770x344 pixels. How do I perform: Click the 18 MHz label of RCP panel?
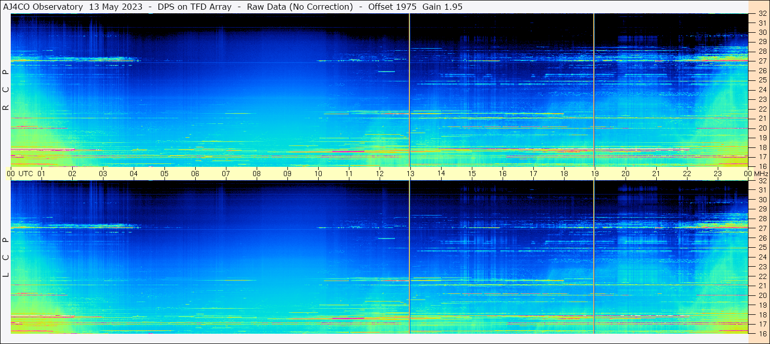[762, 147]
